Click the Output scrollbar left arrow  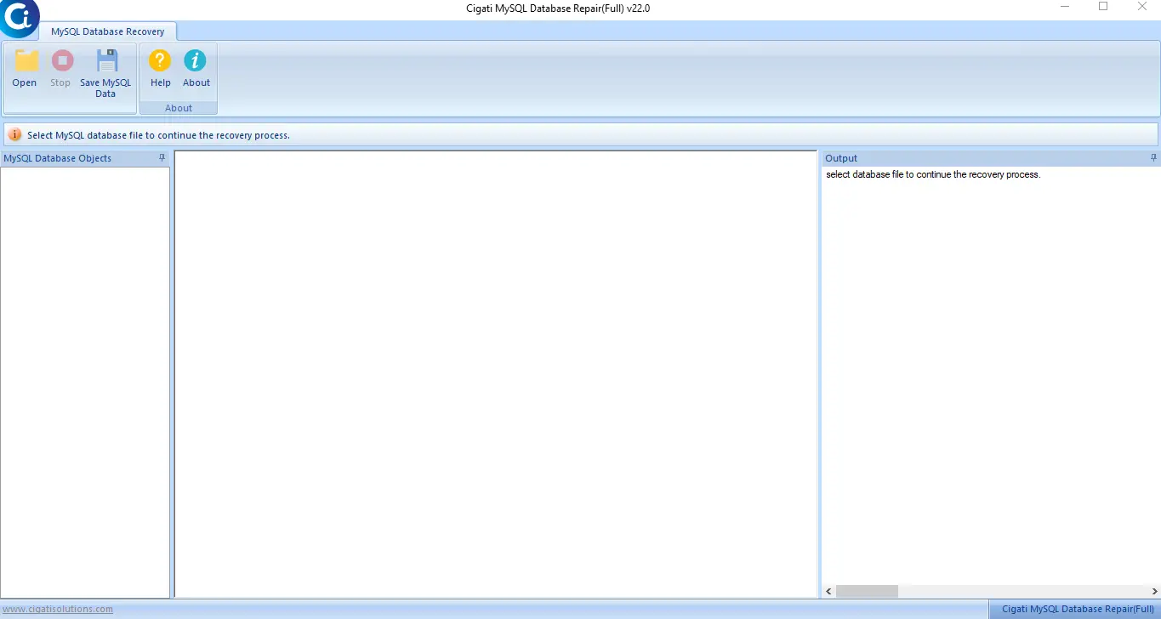[x=829, y=591]
